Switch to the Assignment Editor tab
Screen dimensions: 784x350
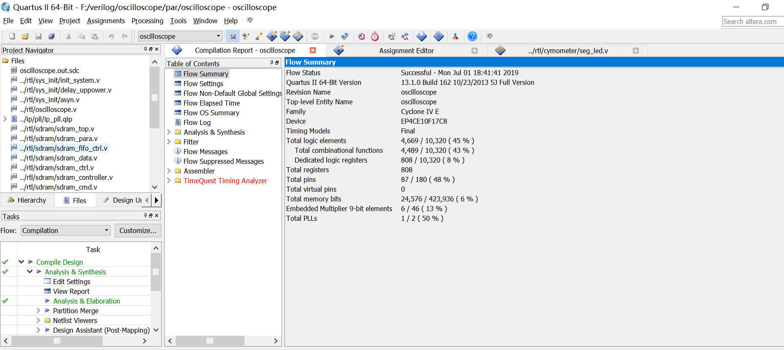point(406,51)
